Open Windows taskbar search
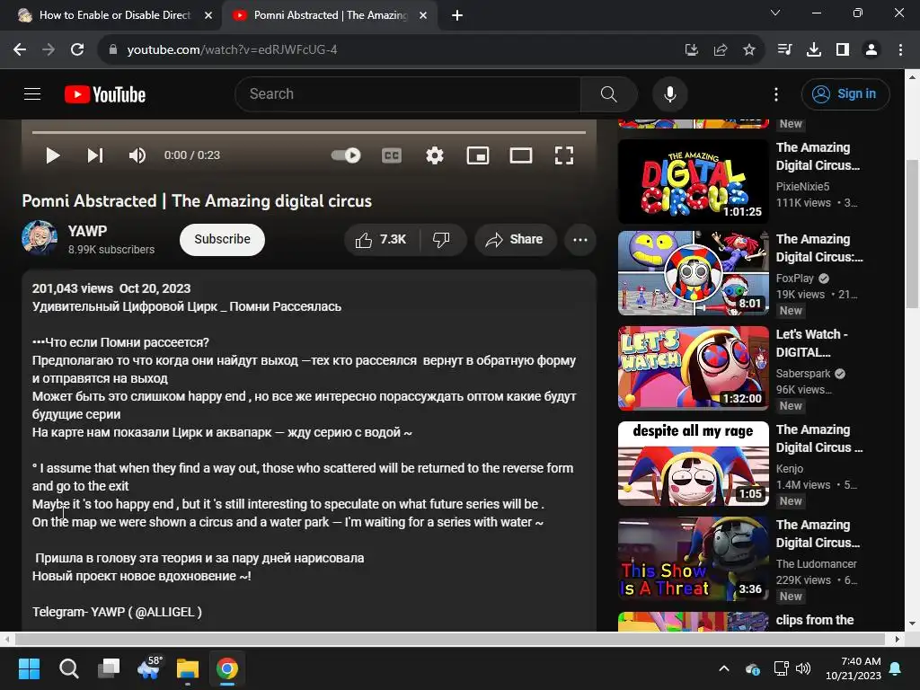This screenshot has height=690, width=920. click(68, 668)
